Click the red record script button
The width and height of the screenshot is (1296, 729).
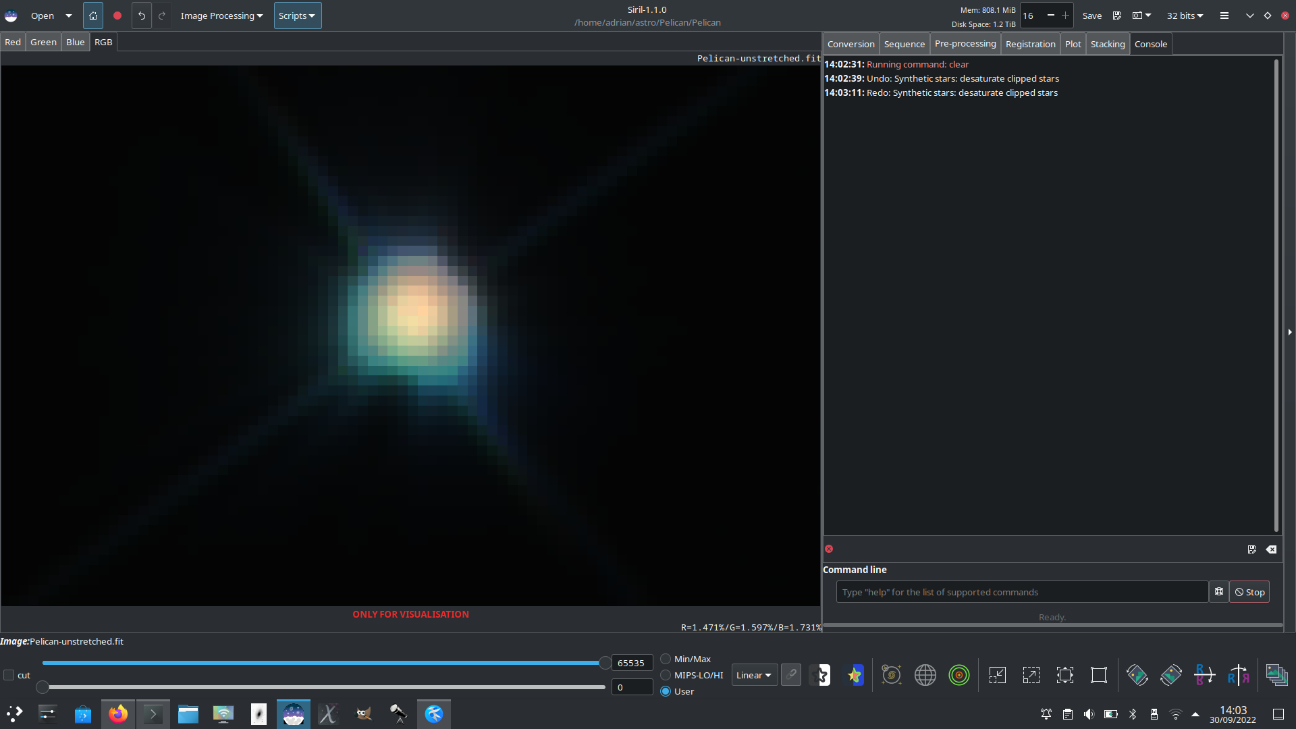click(117, 16)
